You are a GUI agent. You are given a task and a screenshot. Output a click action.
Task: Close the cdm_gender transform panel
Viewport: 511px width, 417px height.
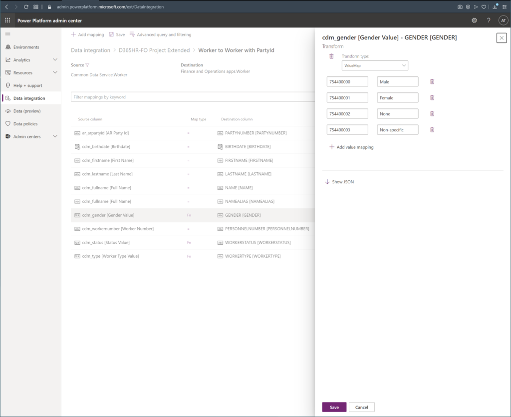tap(501, 38)
